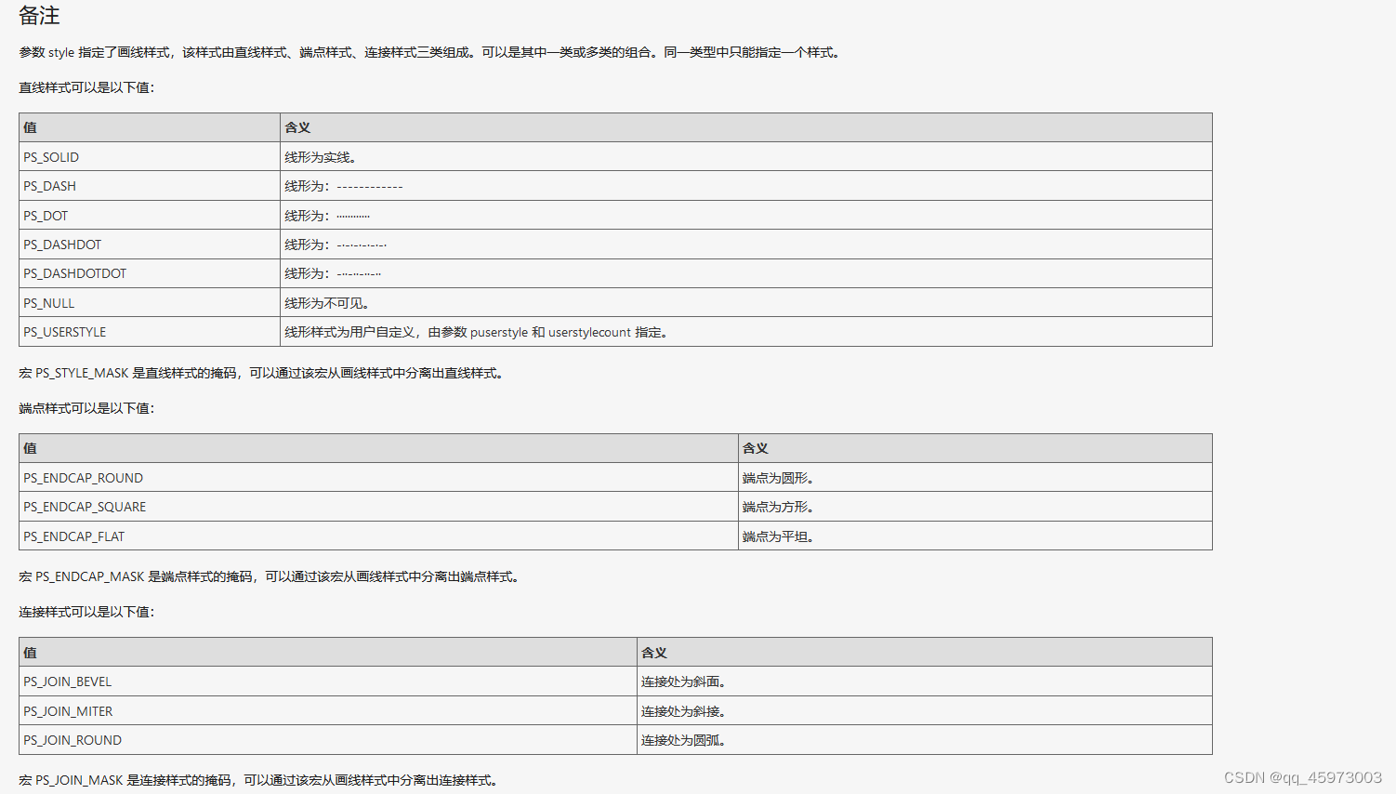Click the text 连接处为斜接。

click(684, 711)
